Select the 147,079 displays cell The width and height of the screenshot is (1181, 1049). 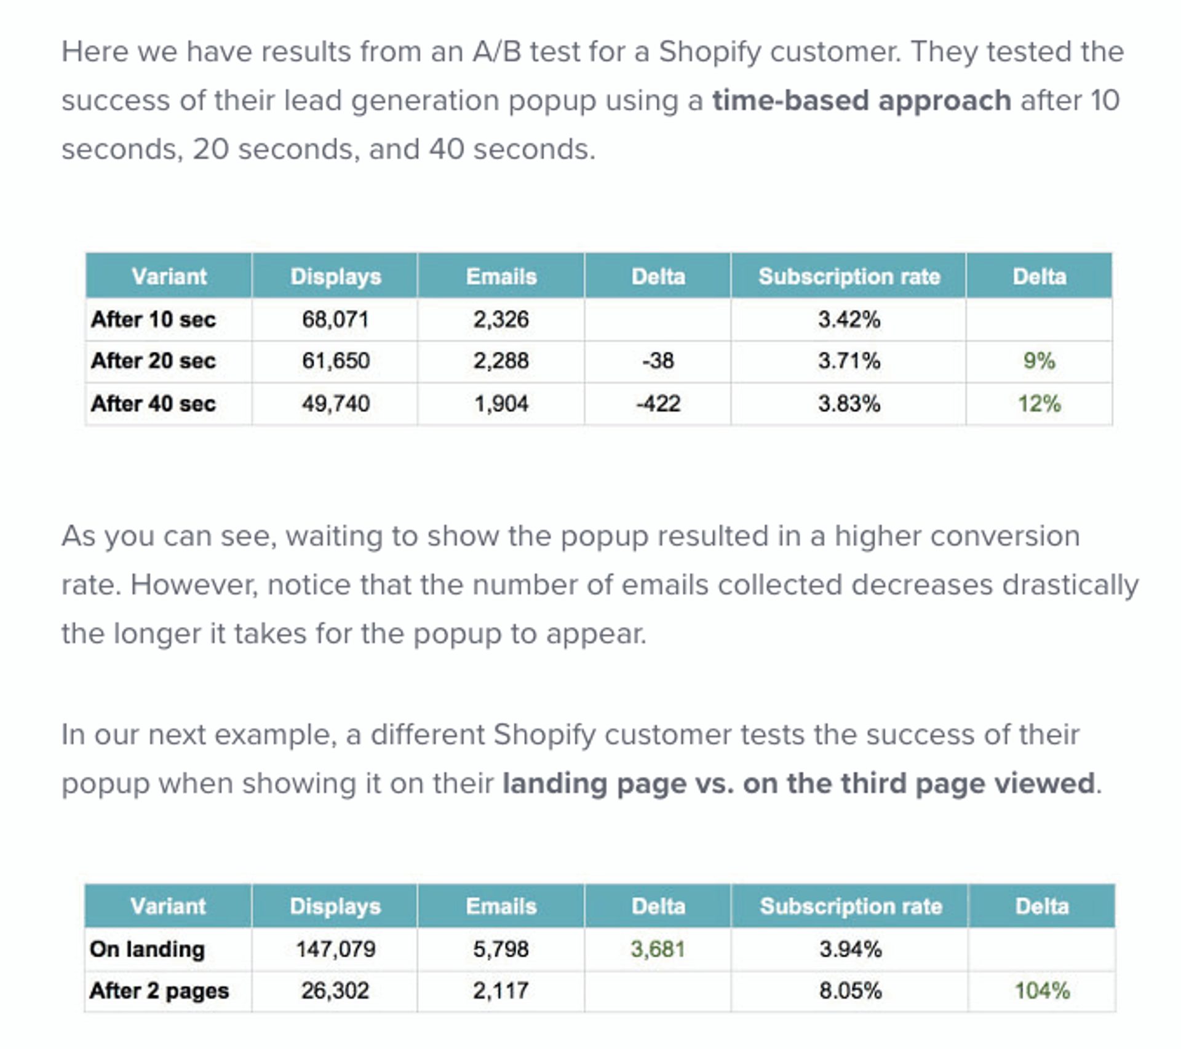point(335,949)
